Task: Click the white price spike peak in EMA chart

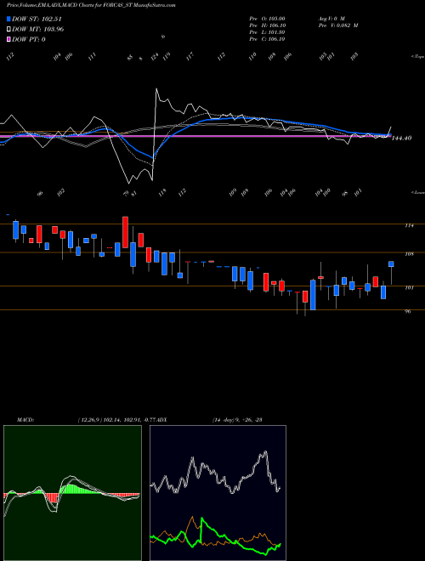Action: coord(156,88)
